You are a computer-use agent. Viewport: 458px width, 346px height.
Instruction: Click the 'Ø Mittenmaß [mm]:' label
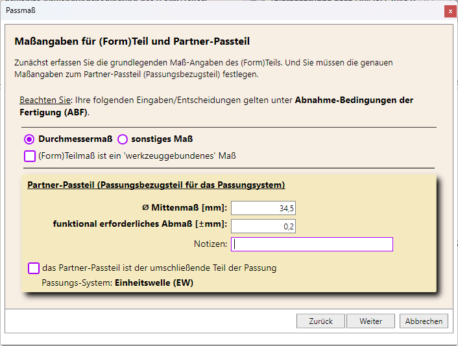(185, 208)
